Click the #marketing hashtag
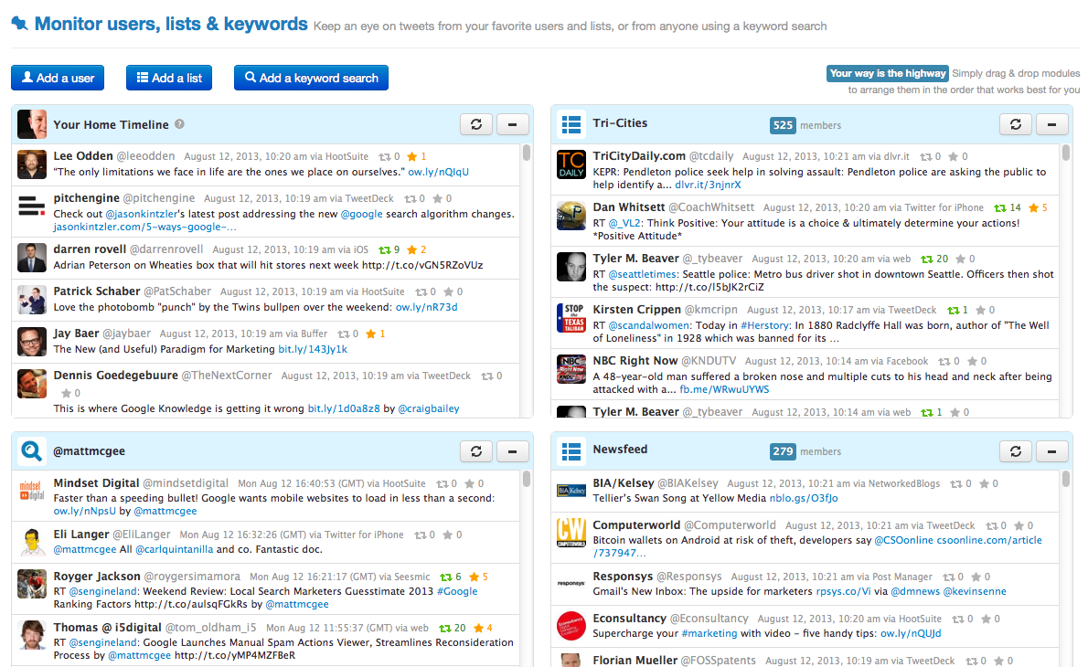The image size is (1088, 667). [709, 634]
